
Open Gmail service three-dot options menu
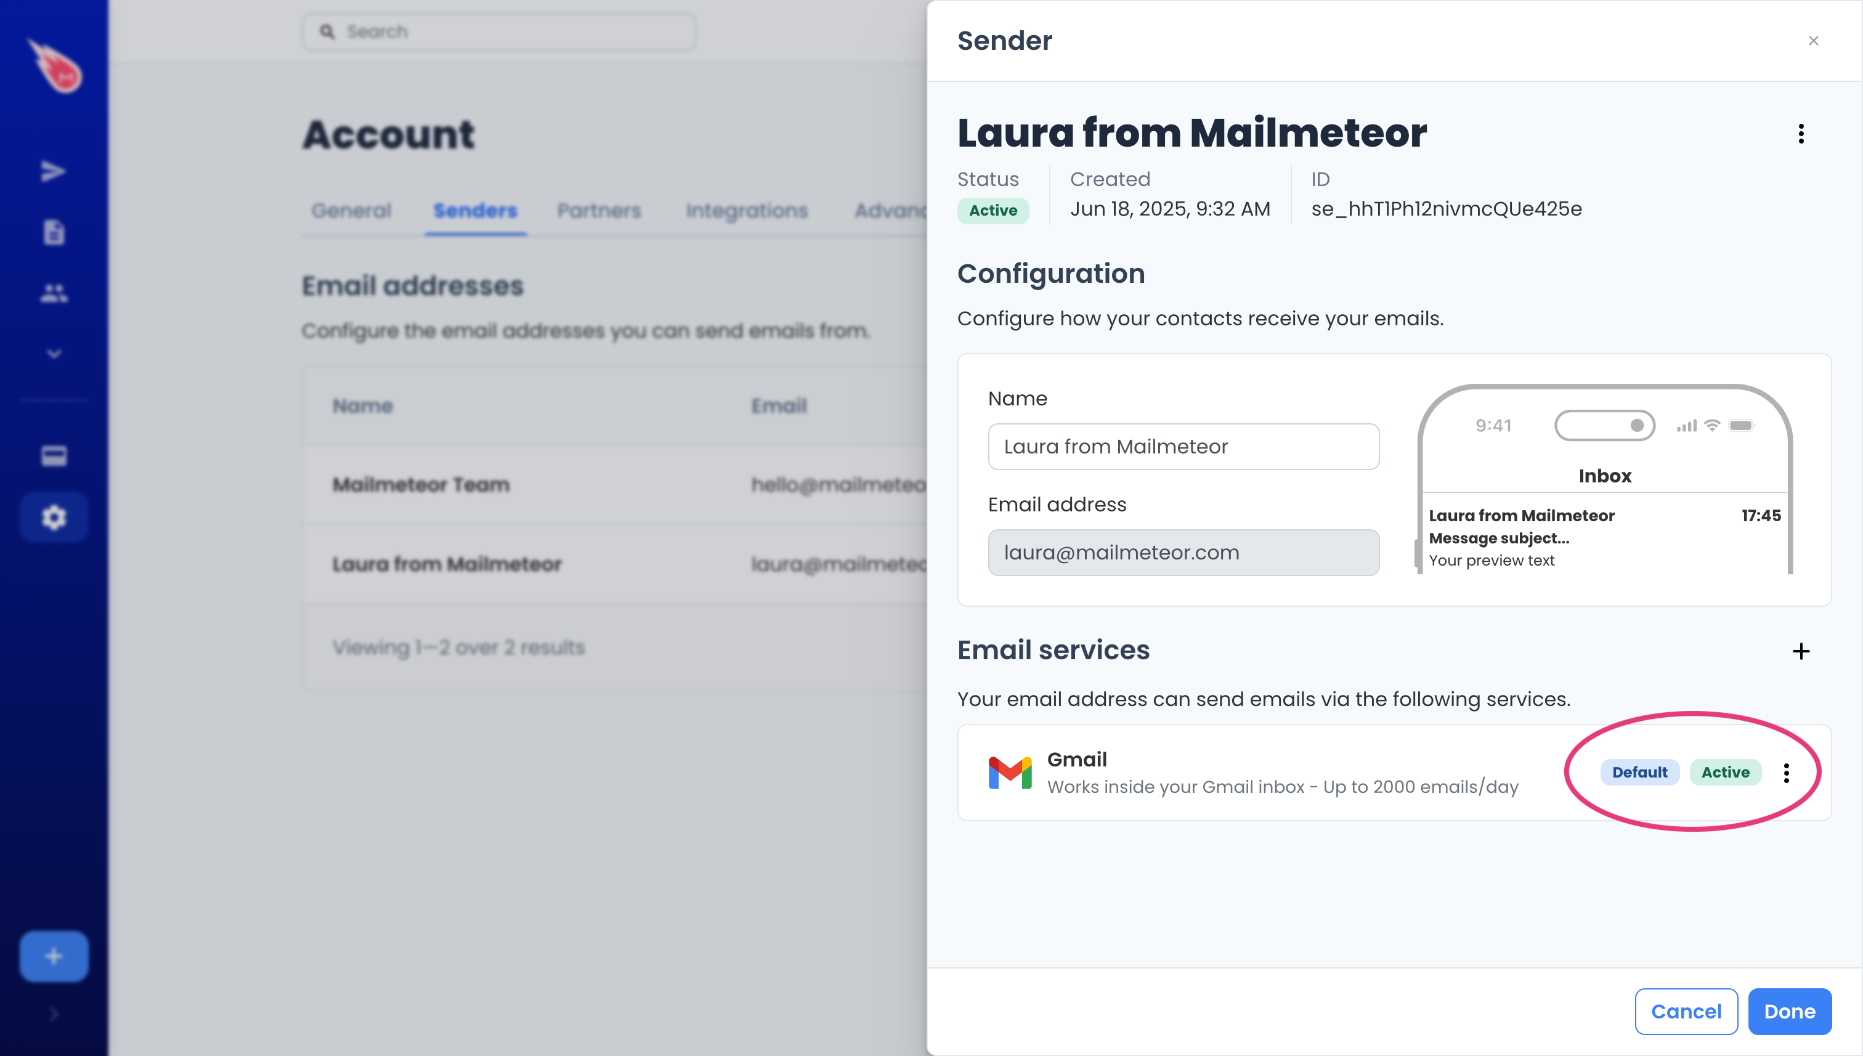coord(1786,773)
